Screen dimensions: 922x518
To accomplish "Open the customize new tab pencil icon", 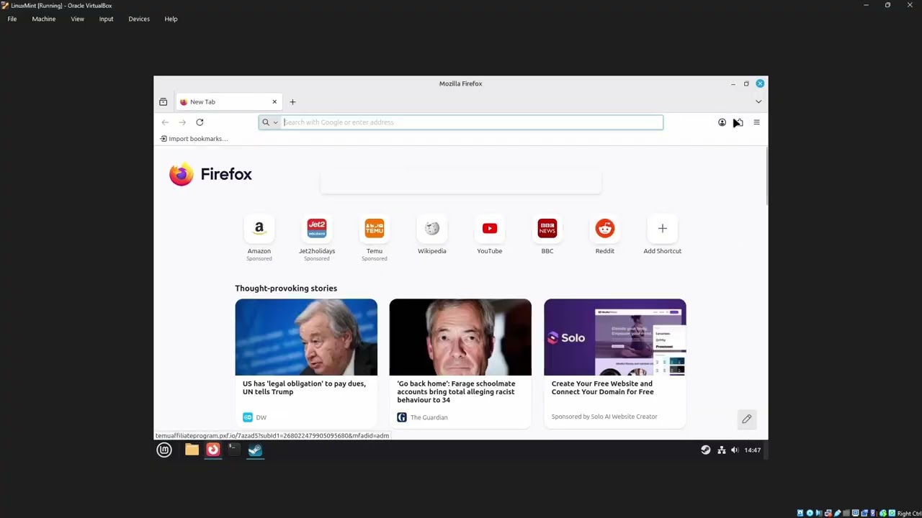I will (x=747, y=419).
